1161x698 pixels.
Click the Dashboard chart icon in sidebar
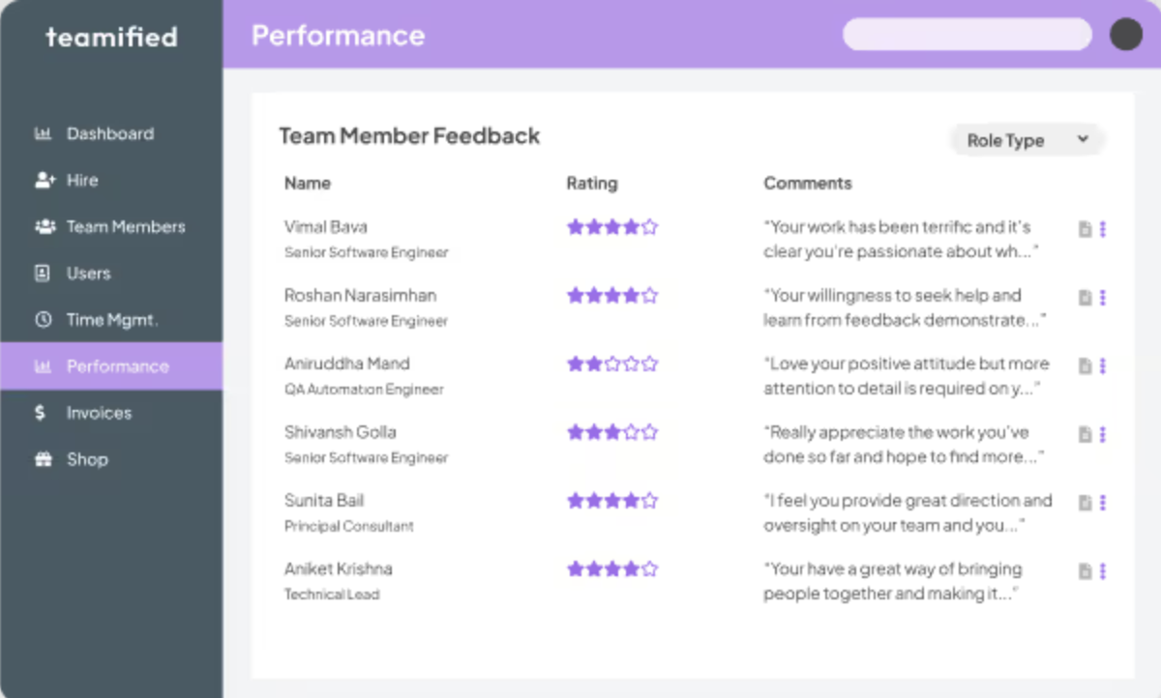pos(43,133)
